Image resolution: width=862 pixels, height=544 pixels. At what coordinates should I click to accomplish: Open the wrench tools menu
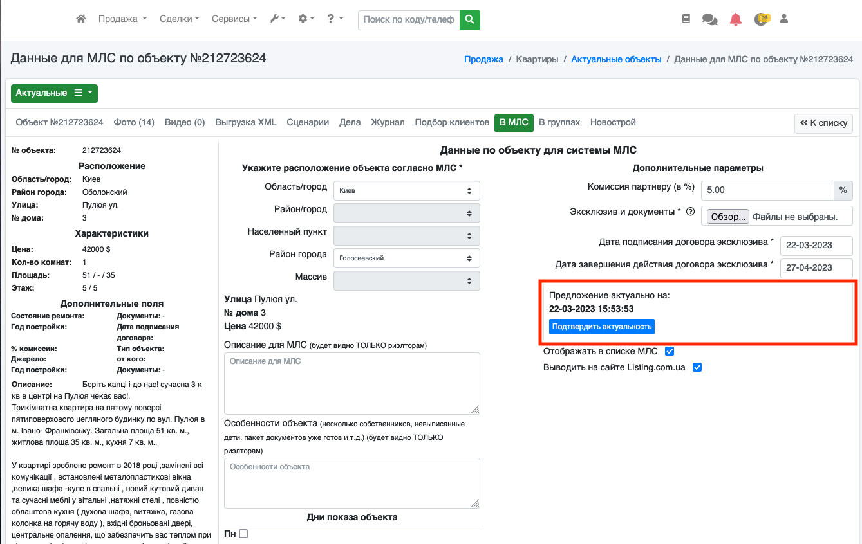pyautogui.click(x=277, y=19)
